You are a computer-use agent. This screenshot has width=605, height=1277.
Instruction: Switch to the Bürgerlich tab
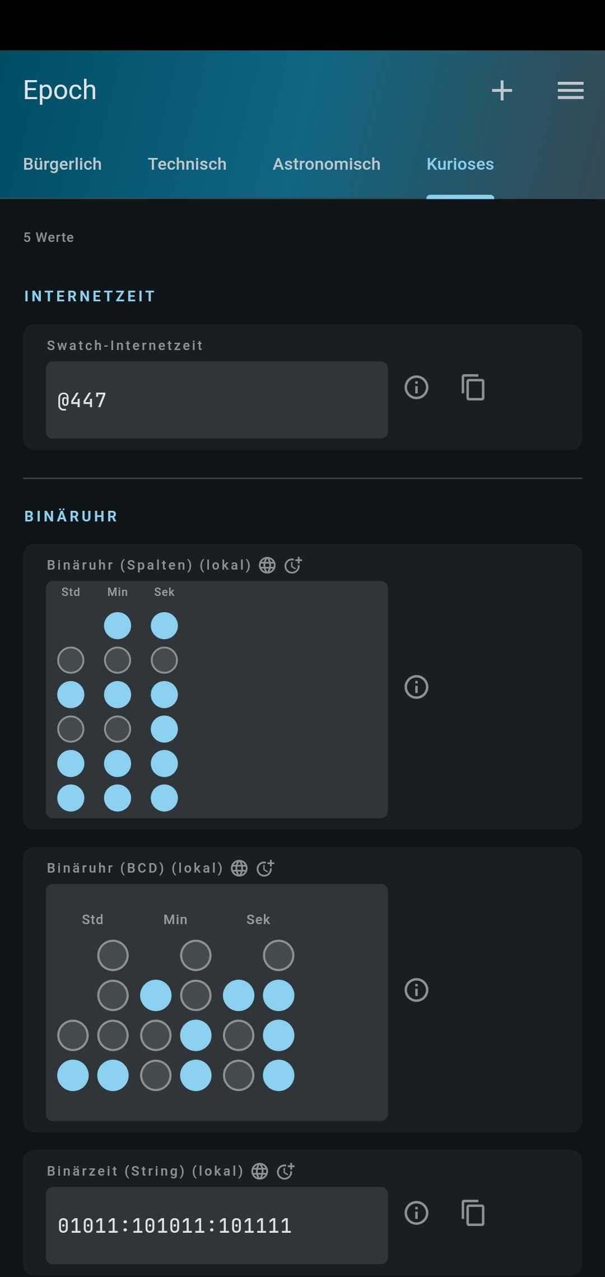(x=62, y=164)
